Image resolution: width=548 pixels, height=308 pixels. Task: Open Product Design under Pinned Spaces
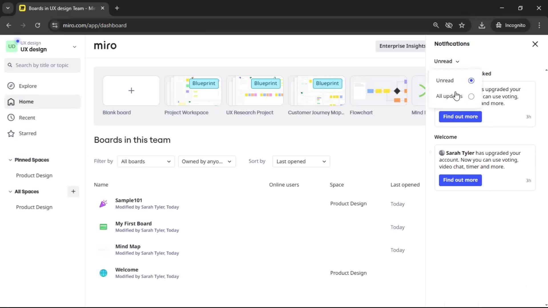coord(34,176)
